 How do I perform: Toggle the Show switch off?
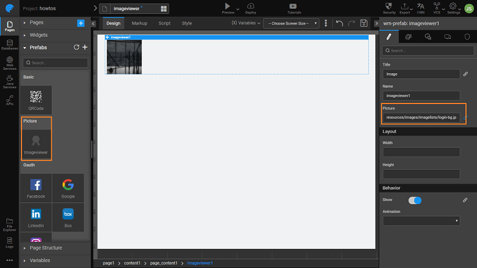415,200
